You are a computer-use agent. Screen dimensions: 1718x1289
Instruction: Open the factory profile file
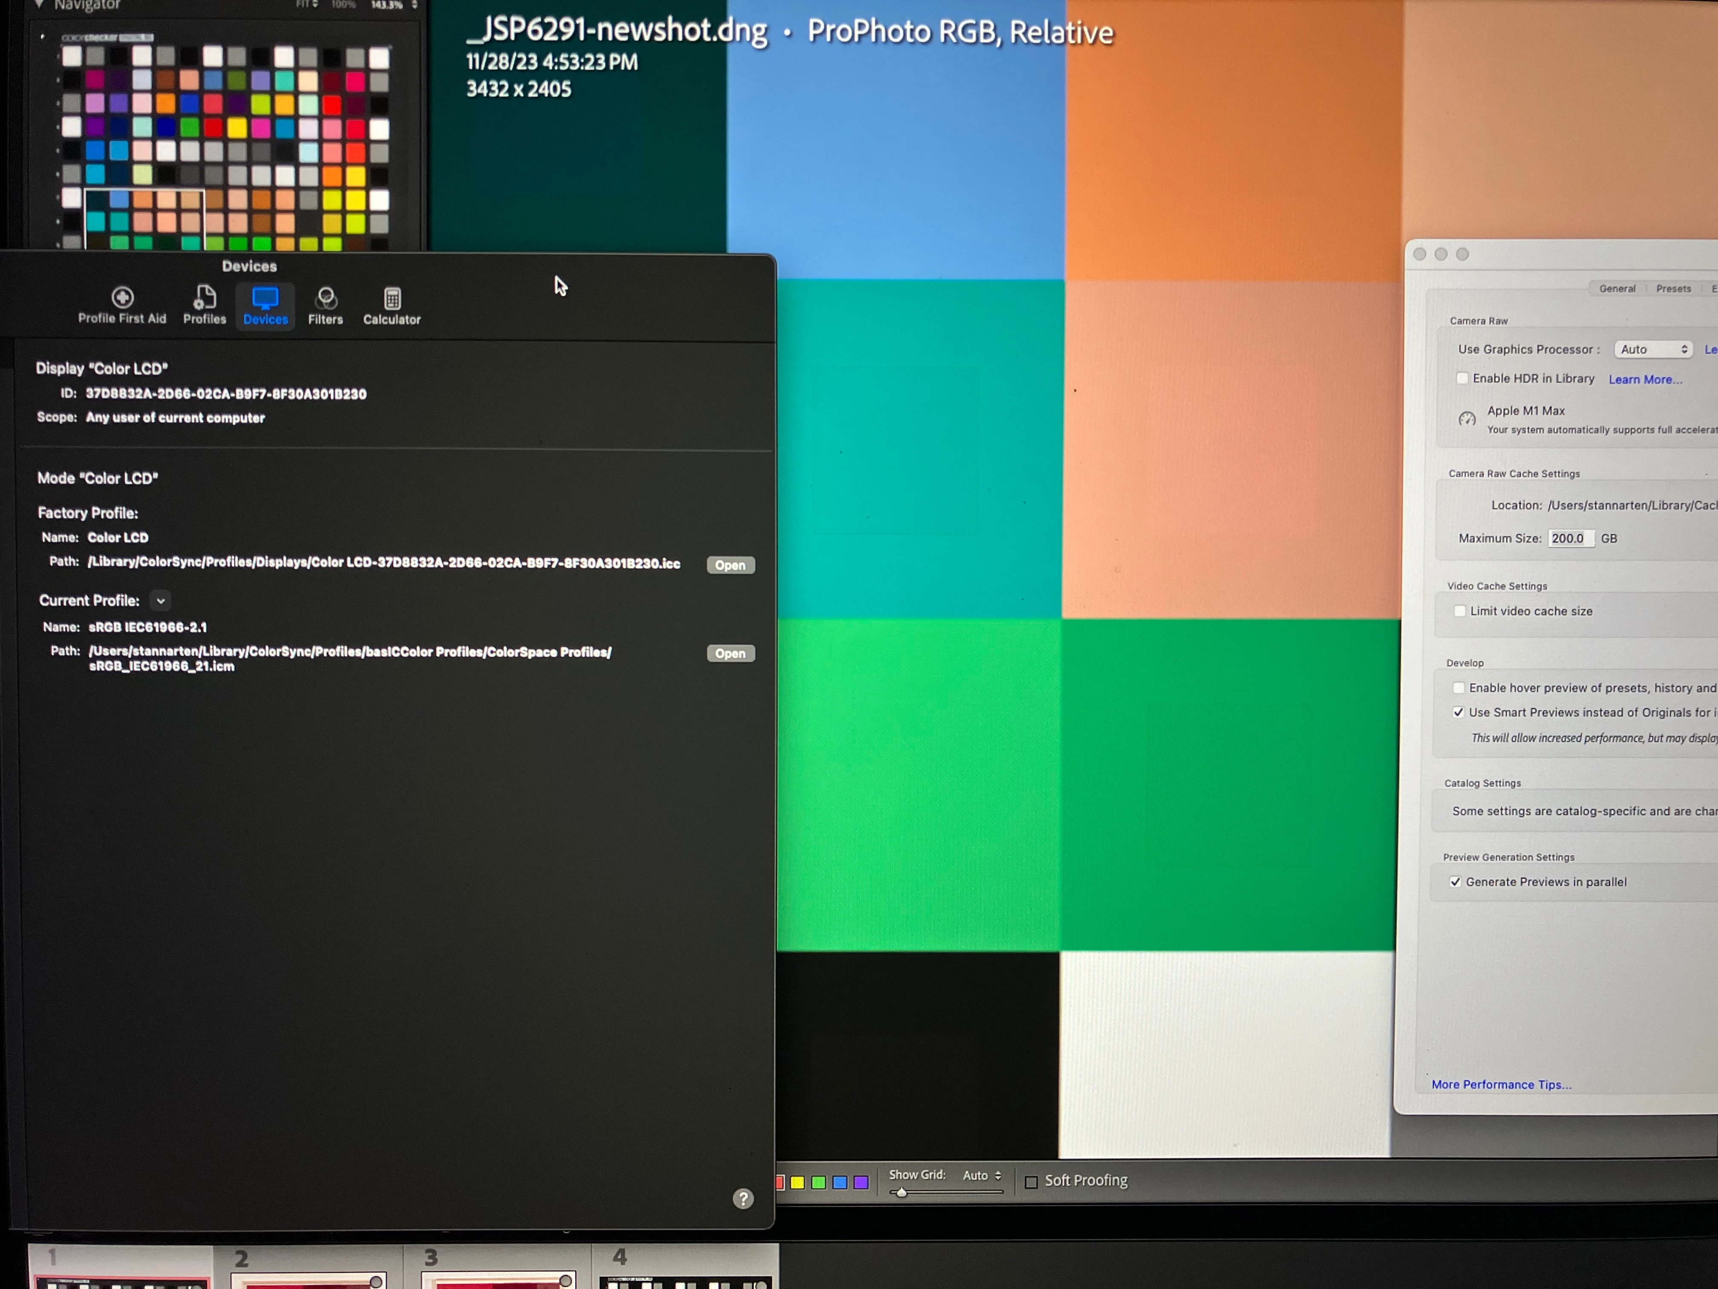point(730,565)
